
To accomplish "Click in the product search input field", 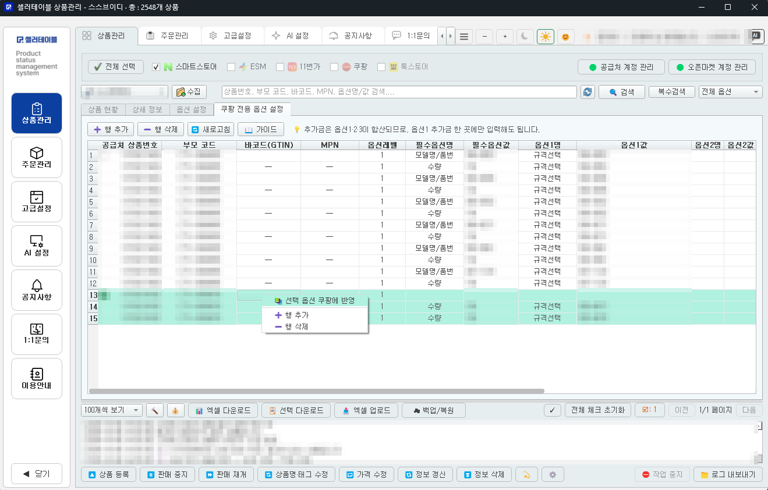I will click(x=399, y=92).
